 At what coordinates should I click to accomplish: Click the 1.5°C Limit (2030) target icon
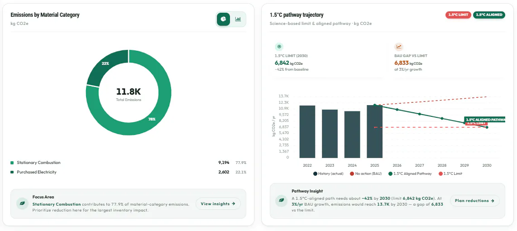coord(279,47)
